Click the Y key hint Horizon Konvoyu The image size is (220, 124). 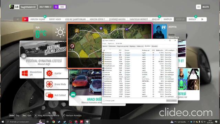click(63, 115)
